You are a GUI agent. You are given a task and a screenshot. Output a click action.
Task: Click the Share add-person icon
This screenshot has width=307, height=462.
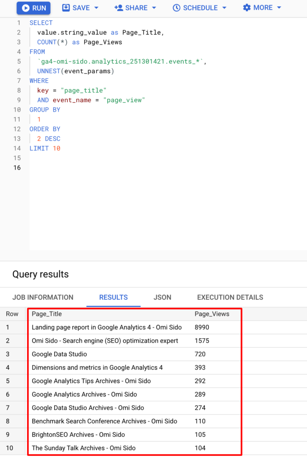click(x=118, y=8)
